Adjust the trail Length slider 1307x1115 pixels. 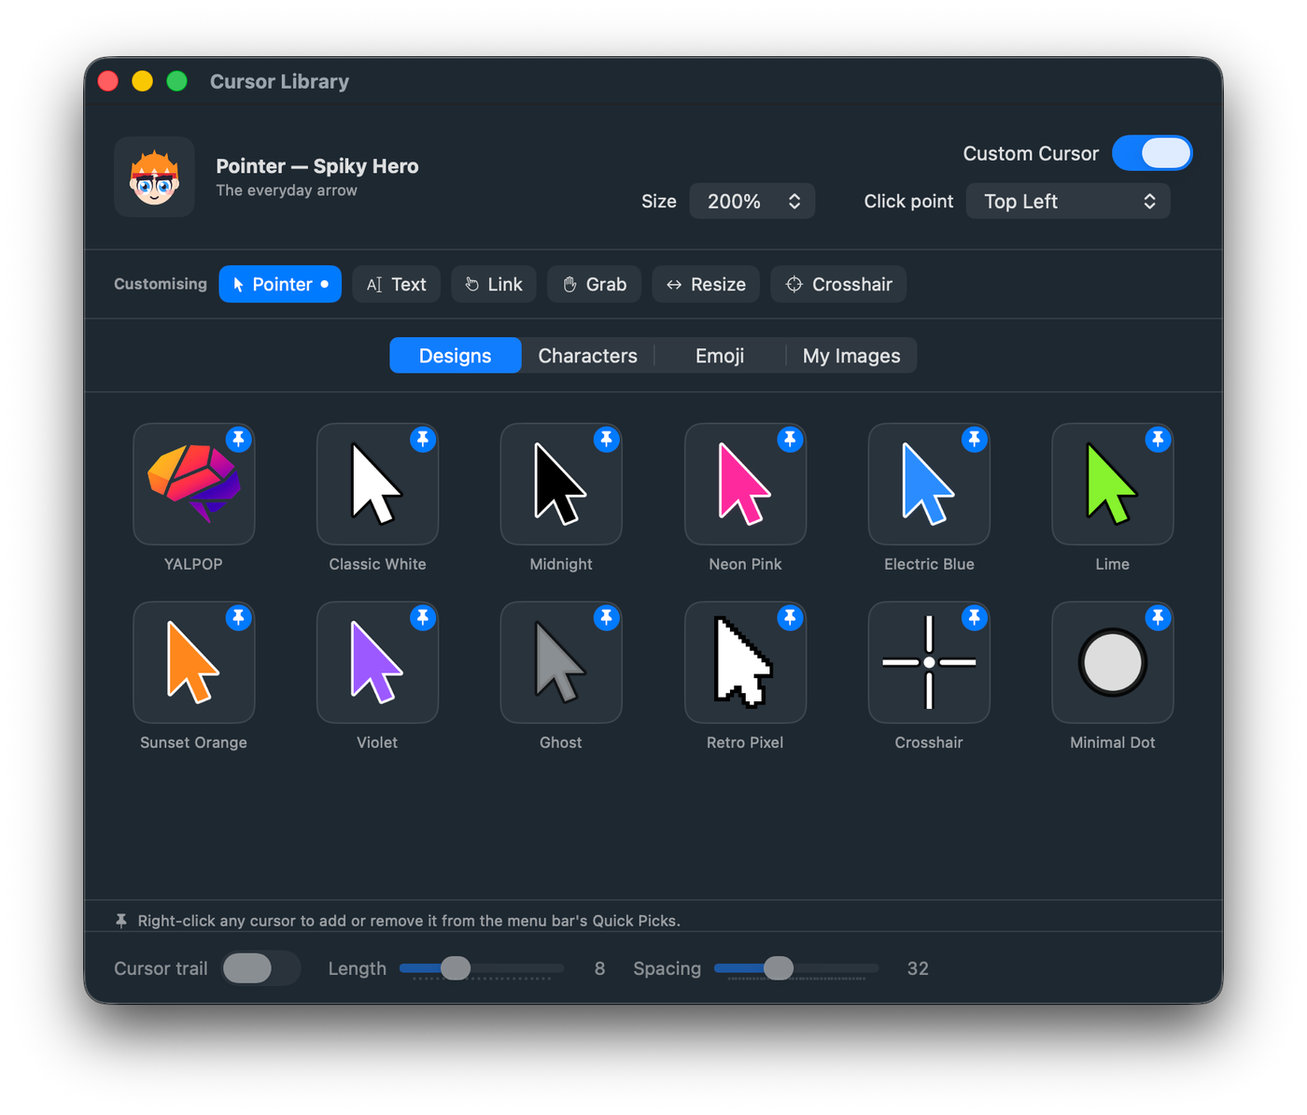tap(482, 968)
